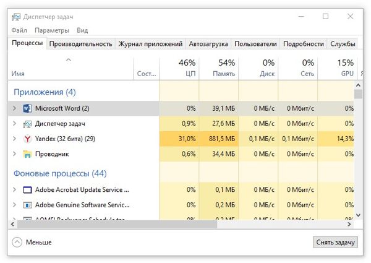Select the Проводник row name

point(52,154)
